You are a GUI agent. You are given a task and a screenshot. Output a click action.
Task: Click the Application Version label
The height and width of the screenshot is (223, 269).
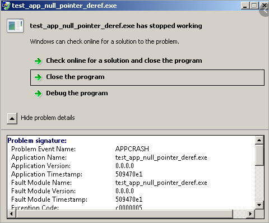[41, 166]
